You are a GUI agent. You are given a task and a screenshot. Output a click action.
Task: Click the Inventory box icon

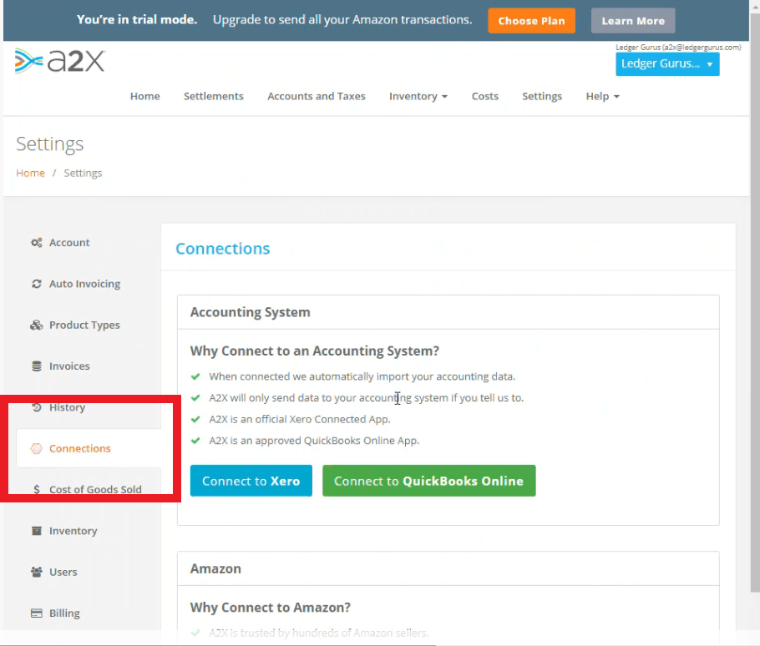(x=37, y=531)
